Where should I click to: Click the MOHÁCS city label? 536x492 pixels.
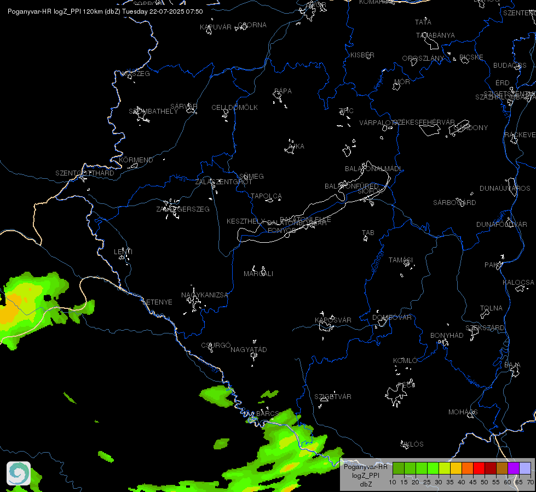[463, 412]
